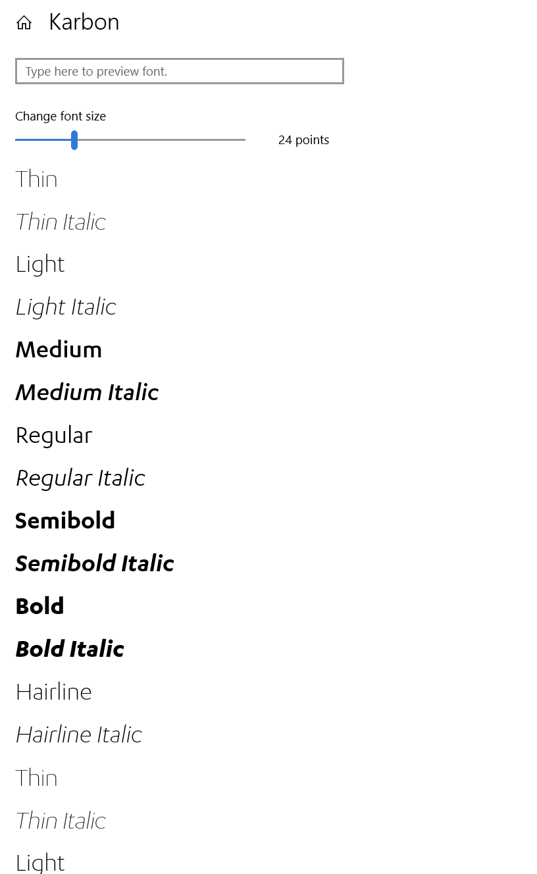Select the Thin Italic font face
The height and width of the screenshot is (874, 537).
(x=60, y=221)
